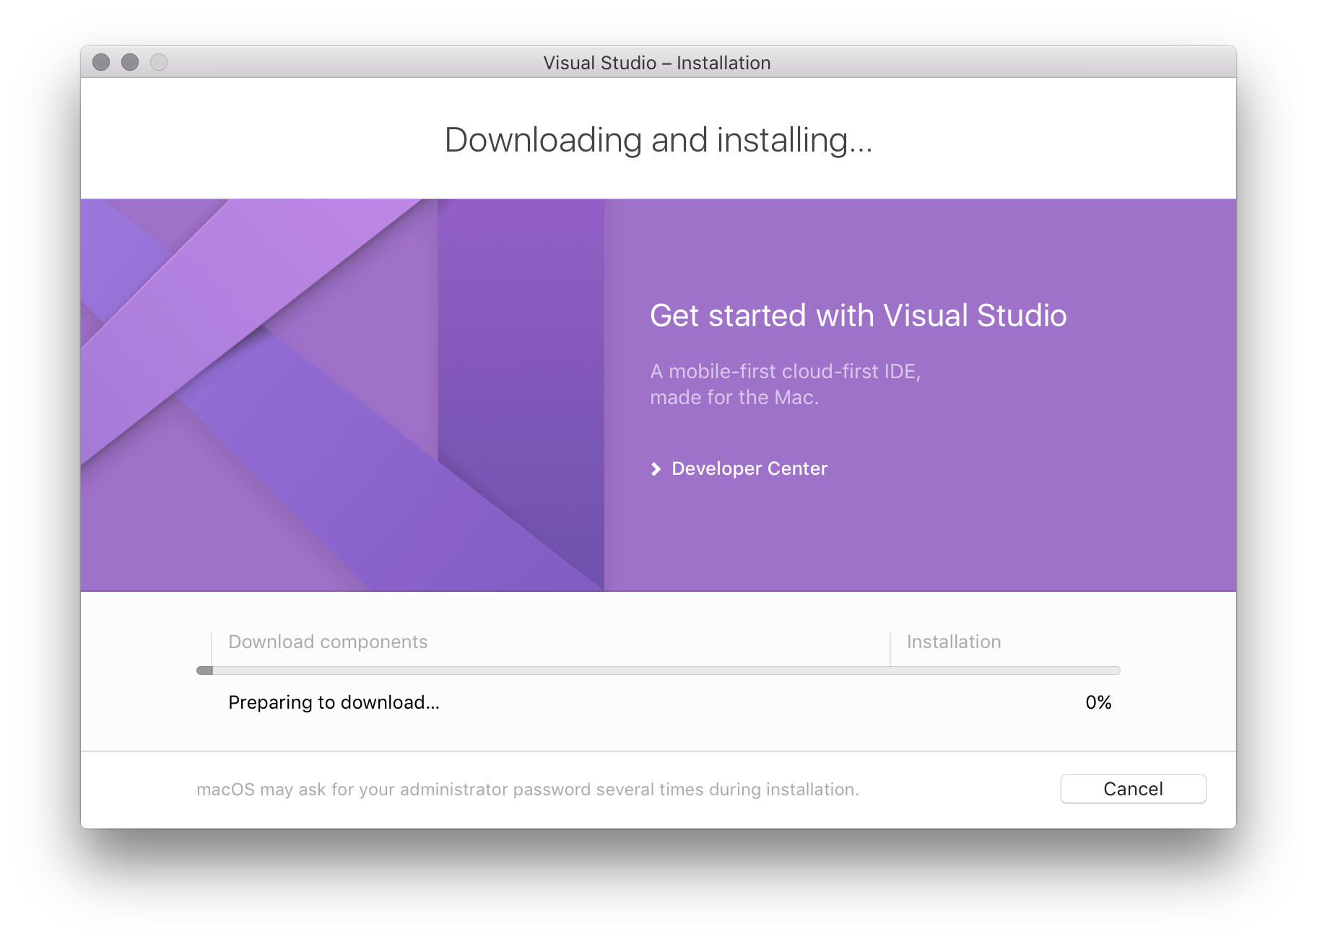Click 'A mobile-first cloud-first IDE' tagline
Screen dimensions: 1317x944
(785, 384)
